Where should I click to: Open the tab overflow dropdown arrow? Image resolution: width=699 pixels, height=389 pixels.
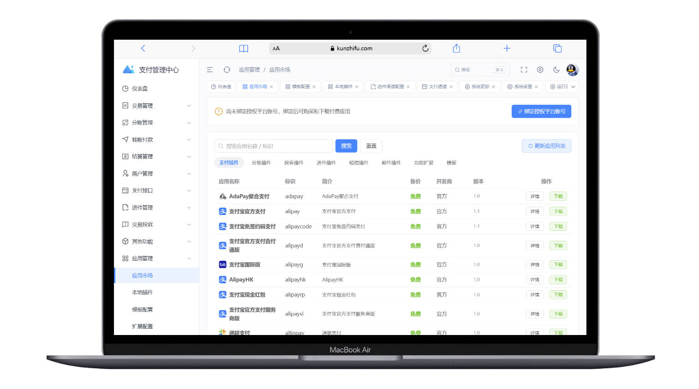coord(574,86)
